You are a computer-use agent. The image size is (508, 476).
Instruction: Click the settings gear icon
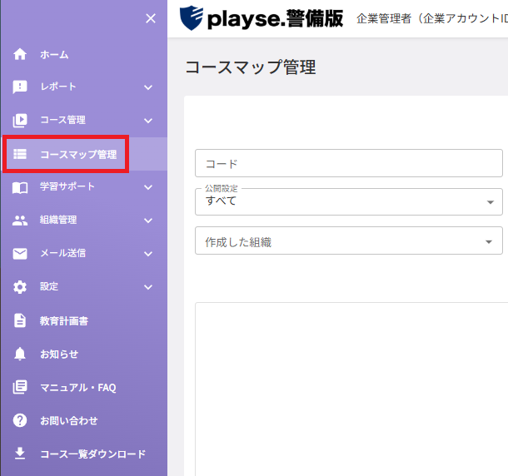point(20,287)
